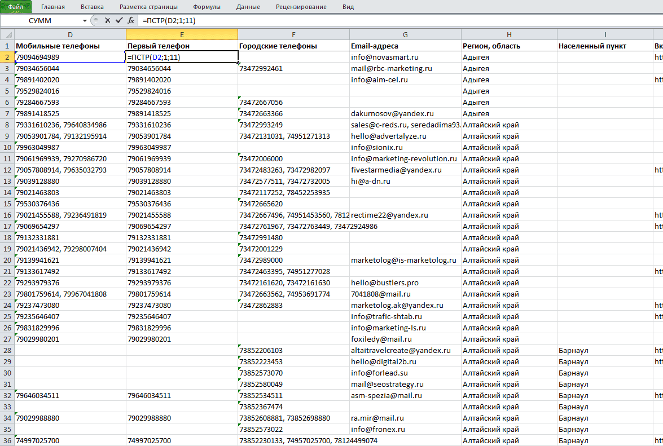Open the Разметка страницы tab
The image size is (663, 446).
pyautogui.click(x=148, y=7)
